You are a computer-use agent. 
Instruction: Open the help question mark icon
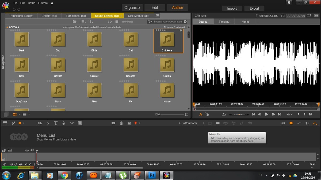tap(52, 3)
